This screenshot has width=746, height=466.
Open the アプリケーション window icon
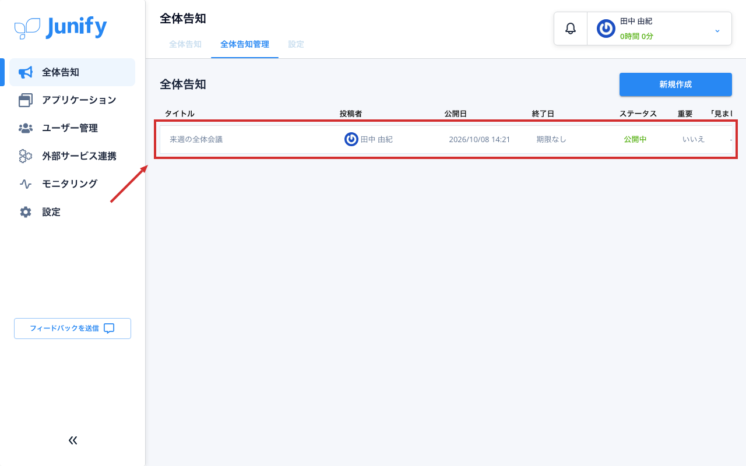coord(26,100)
